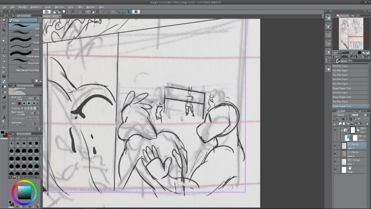
Task: Choose the Hard eraser sub tool
Action: click(x=24, y=26)
